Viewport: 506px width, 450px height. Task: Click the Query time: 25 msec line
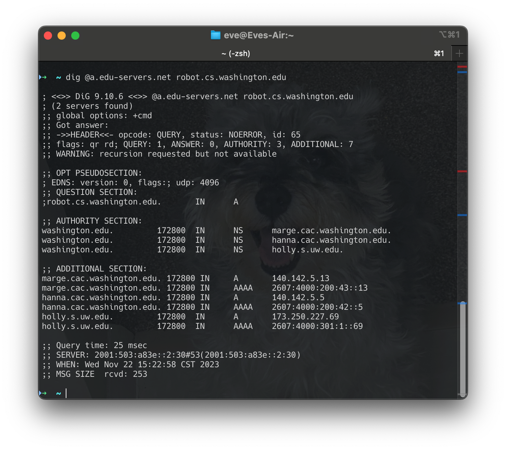(x=94, y=345)
